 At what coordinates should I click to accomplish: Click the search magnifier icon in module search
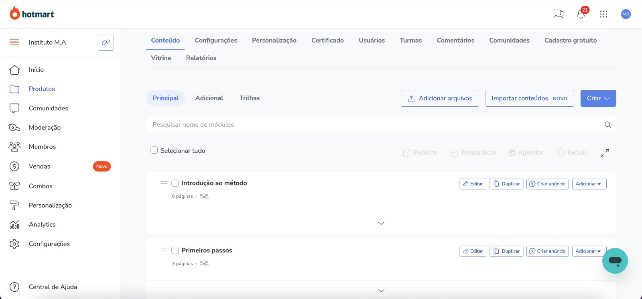pyautogui.click(x=608, y=125)
